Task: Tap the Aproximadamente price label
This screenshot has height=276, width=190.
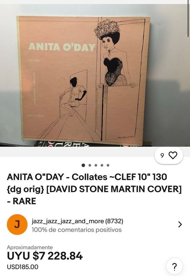Action: pyautogui.click(x=30, y=247)
